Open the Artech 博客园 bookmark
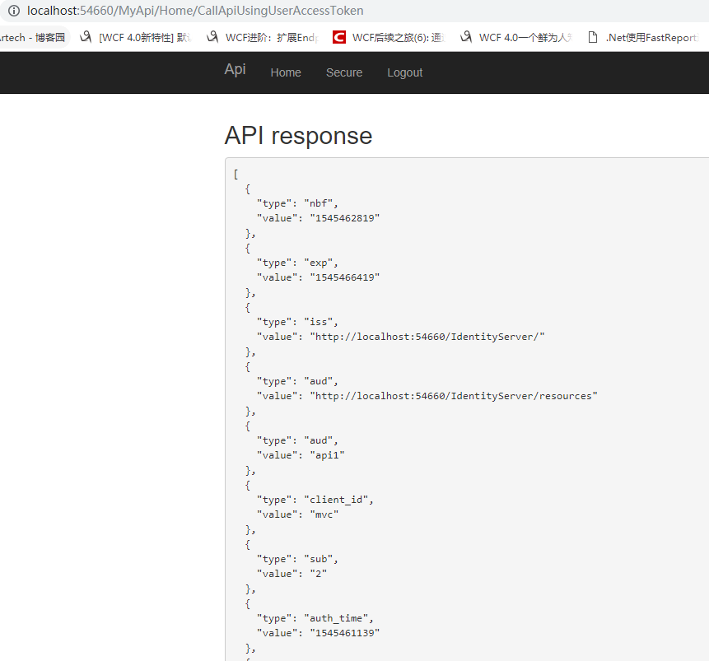The width and height of the screenshot is (709, 661). pos(33,37)
